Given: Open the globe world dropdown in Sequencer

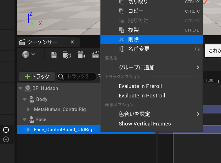Looking at the screenshot, I should point(29,55).
